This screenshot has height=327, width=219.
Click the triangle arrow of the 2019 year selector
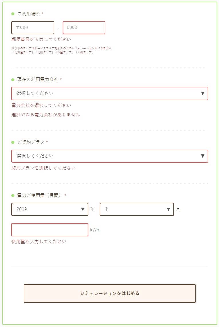(83, 209)
